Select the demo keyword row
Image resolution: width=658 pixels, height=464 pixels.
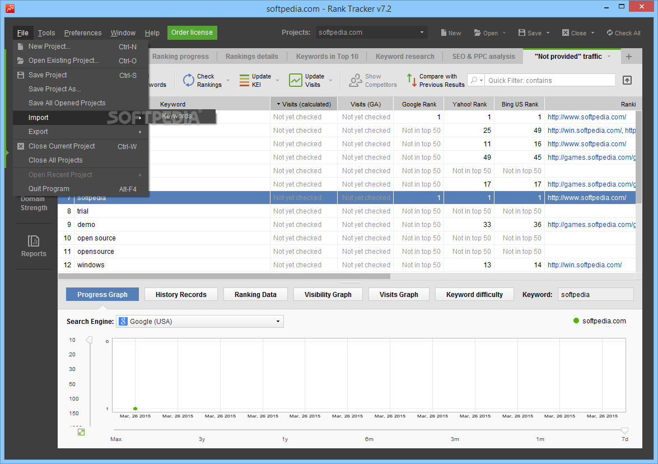coord(347,225)
